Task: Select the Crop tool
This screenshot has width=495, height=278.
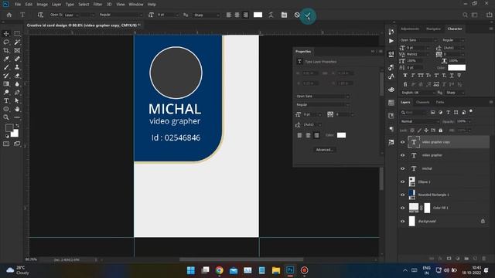Action: 6,50
